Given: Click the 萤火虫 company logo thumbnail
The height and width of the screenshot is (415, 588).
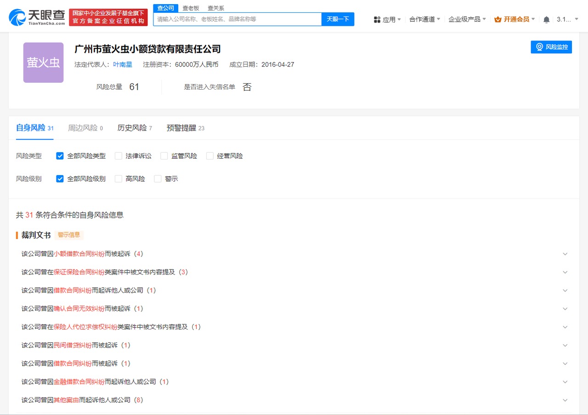Looking at the screenshot, I should point(43,63).
